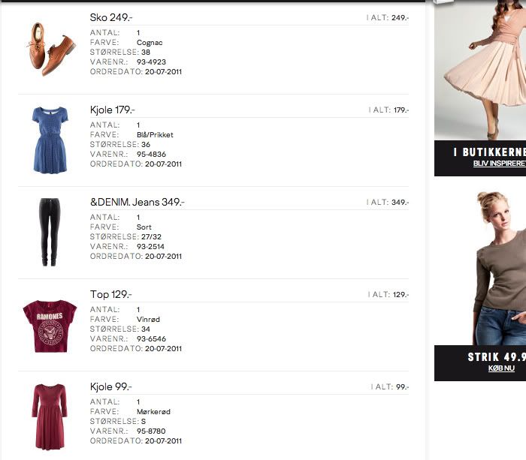The width and height of the screenshot is (526, 460).
Task: Click the Sko 249.- item title
Action: (111, 17)
